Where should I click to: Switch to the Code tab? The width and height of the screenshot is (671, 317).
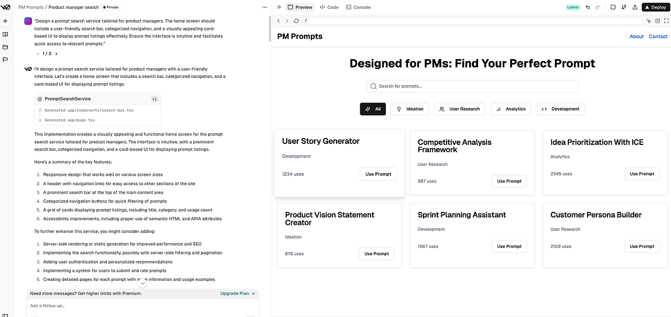[x=329, y=7]
